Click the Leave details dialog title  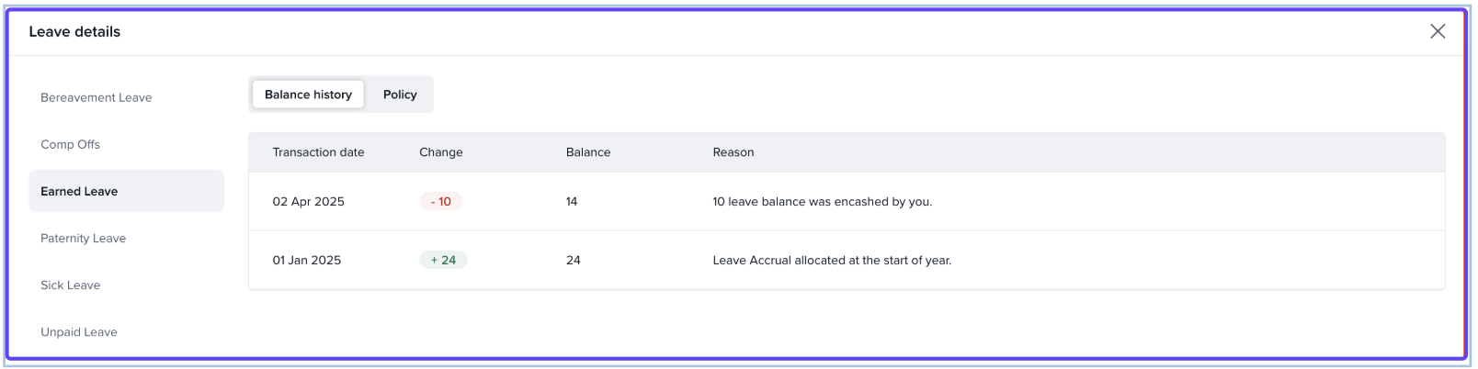tap(74, 31)
